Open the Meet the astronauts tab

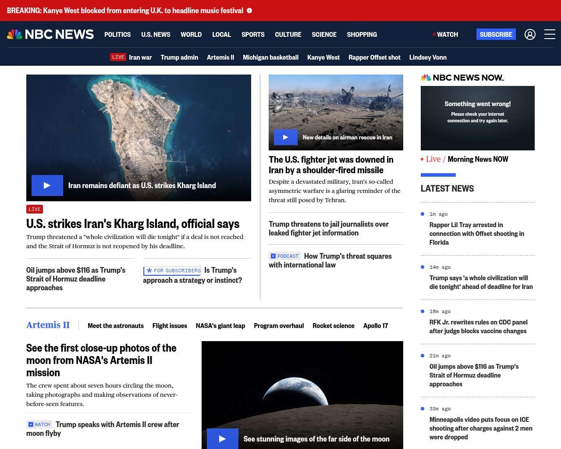116,325
